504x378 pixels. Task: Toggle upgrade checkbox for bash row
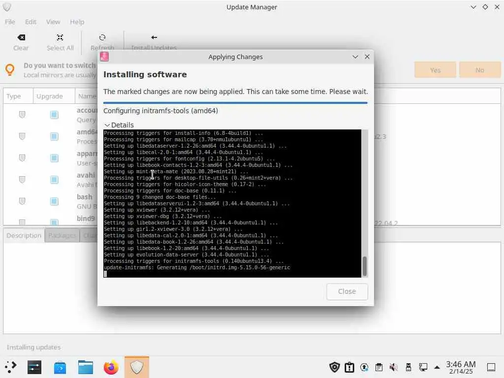tap(54, 201)
